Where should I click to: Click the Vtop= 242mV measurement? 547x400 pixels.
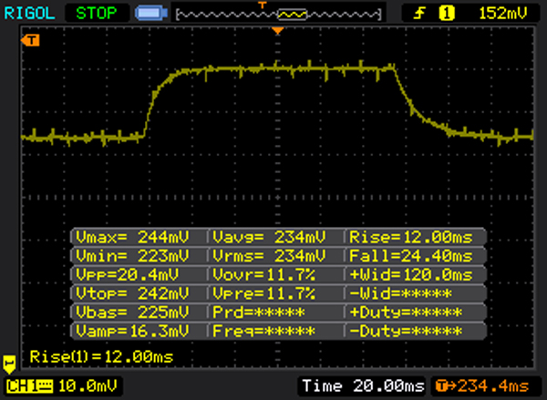132,293
